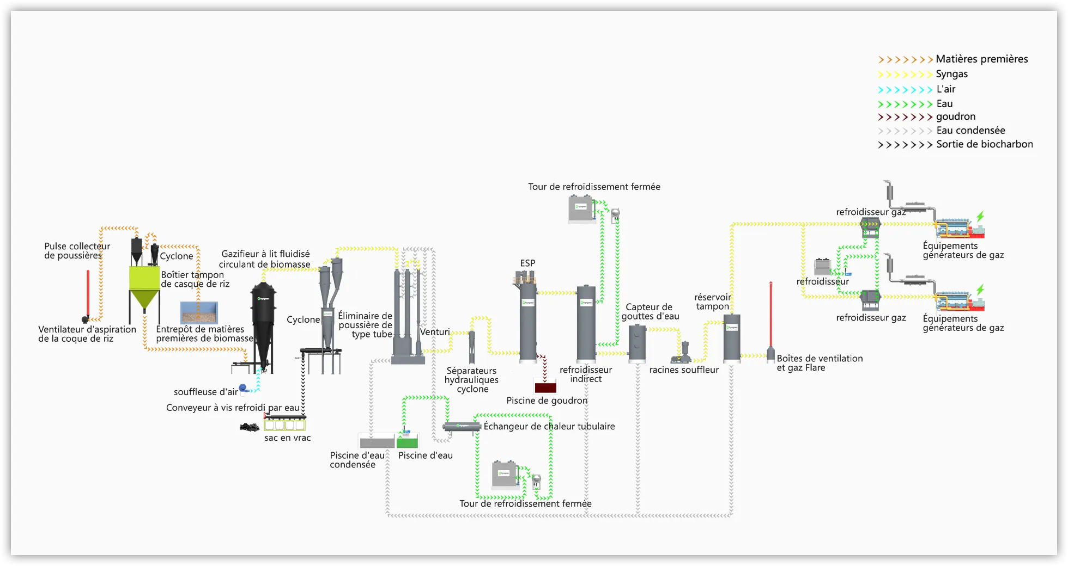1068x566 pixels.
Task: Click the ESP electrostatic precipitator tower
Action: coord(527,321)
